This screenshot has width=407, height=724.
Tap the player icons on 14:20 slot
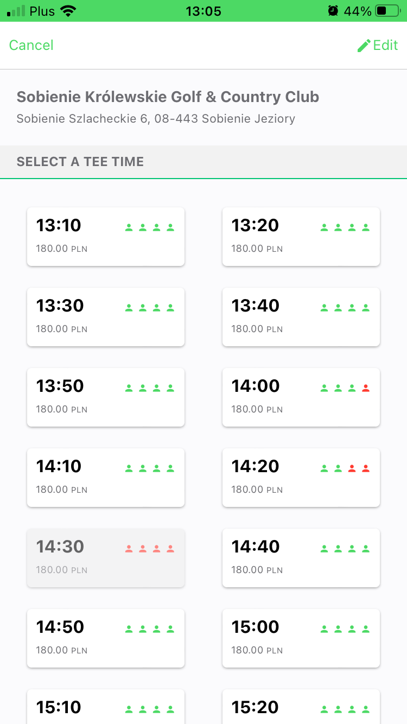[x=345, y=468]
